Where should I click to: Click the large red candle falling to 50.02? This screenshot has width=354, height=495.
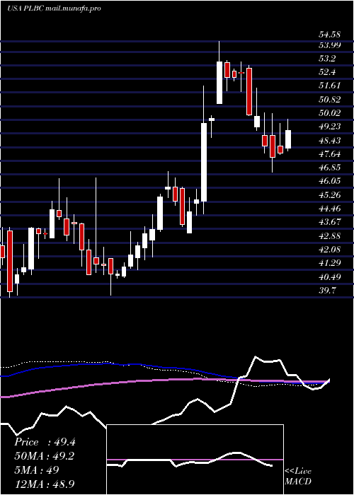[x=249, y=91]
